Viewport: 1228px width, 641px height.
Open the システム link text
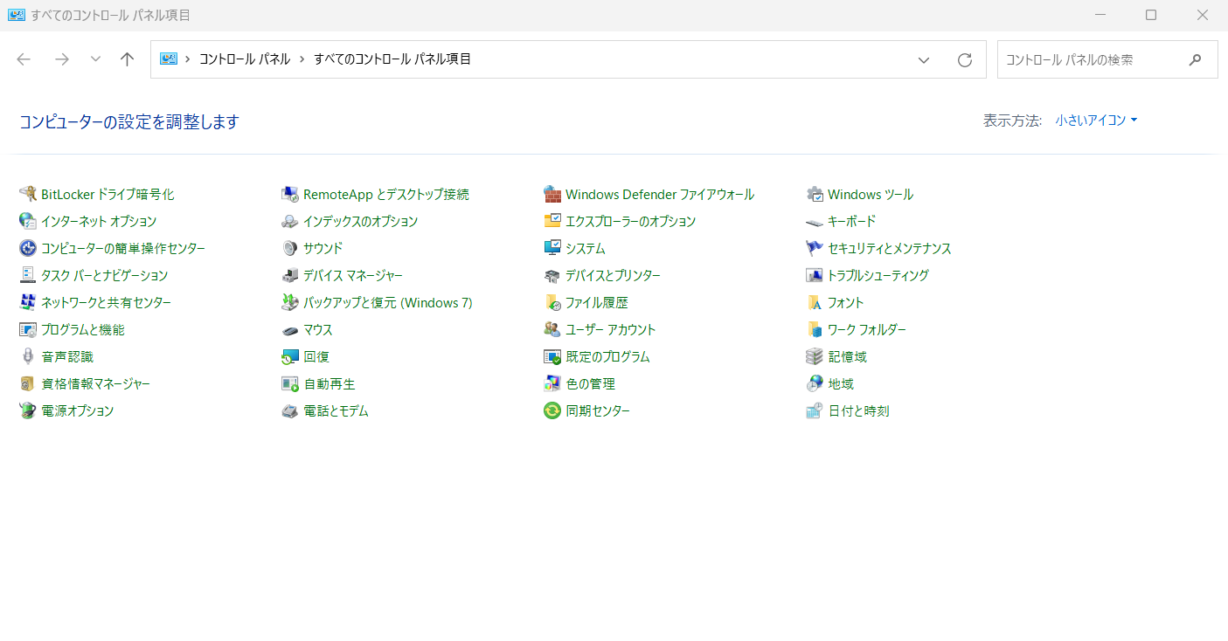(x=586, y=249)
